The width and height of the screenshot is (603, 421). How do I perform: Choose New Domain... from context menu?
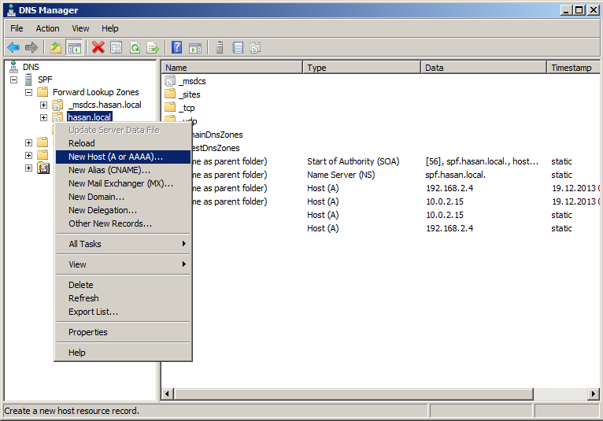(x=123, y=197)
